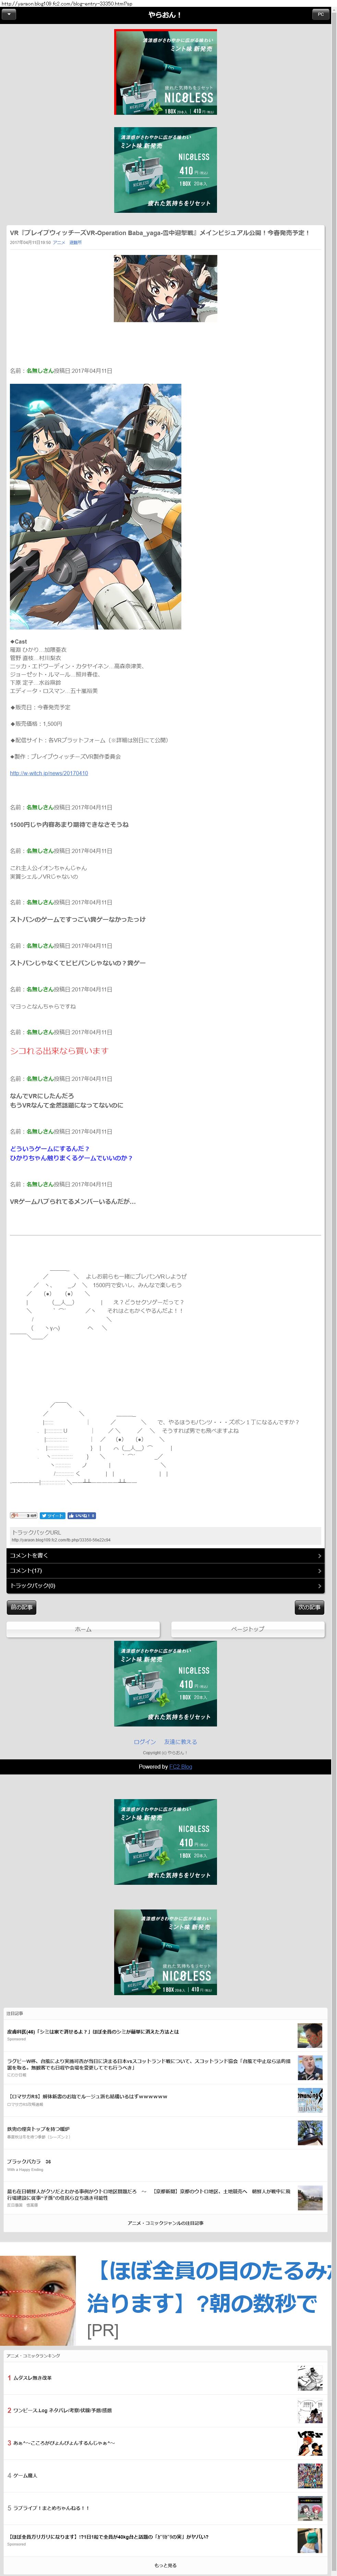Follow the w-witch.jp news link

[49, 773]
